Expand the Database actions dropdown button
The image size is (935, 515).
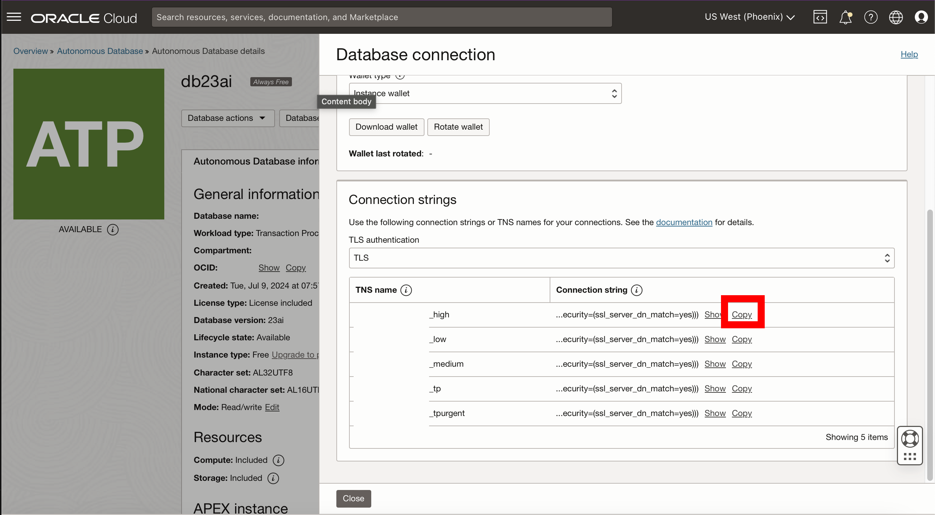pos(228,118)
